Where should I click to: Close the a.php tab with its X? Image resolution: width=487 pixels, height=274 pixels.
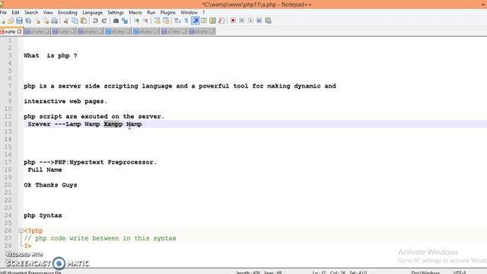19,31
